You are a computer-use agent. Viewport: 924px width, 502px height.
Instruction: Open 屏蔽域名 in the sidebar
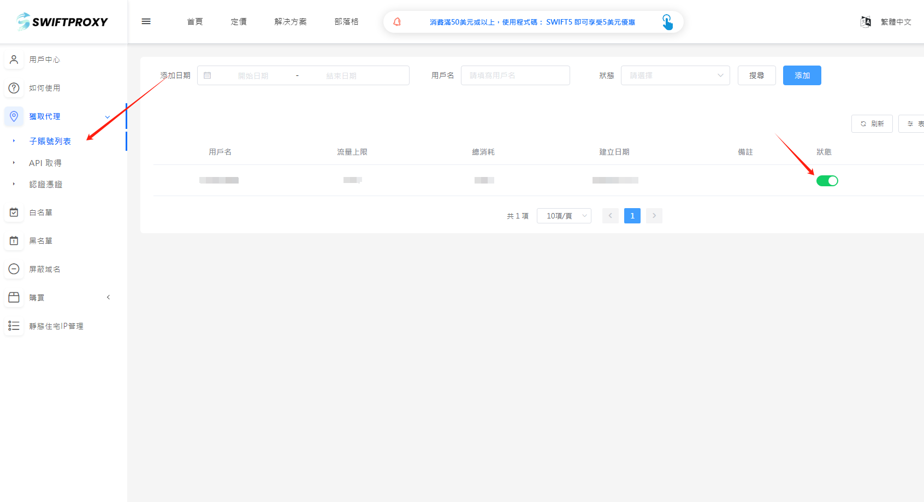45,269
